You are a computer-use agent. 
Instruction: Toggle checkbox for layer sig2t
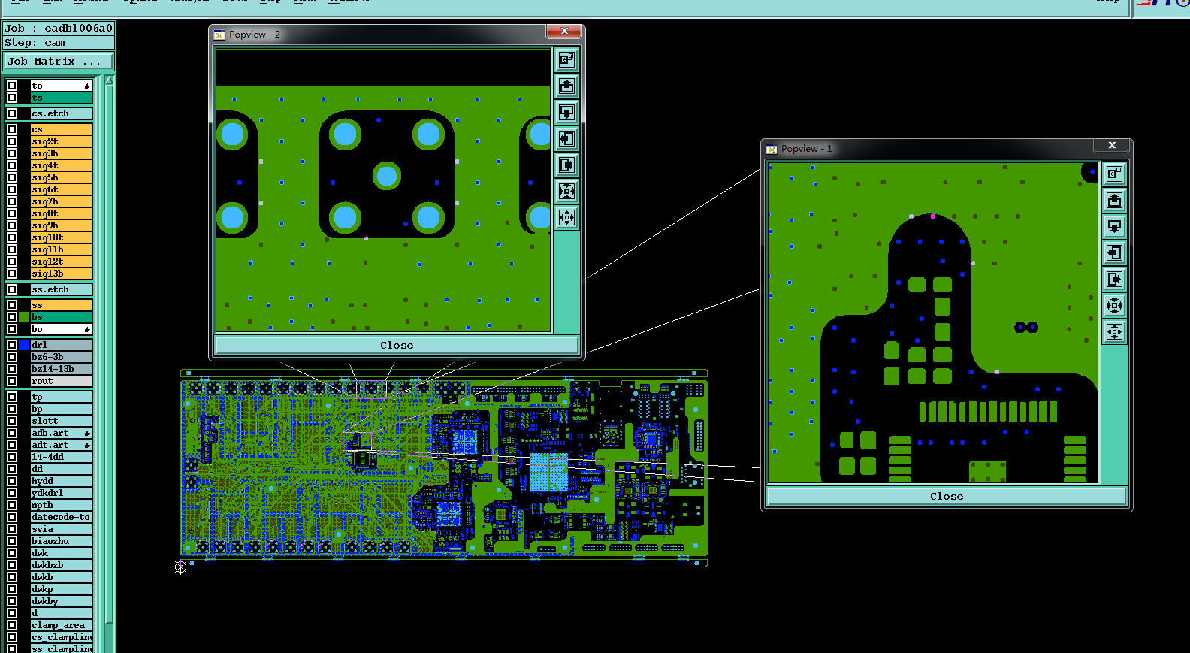point(12,141)
